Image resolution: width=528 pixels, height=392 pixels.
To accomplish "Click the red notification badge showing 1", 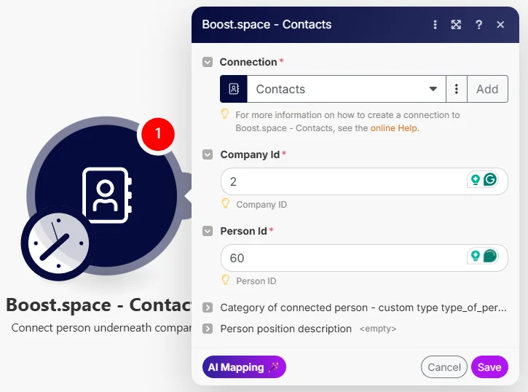I will click(158, 133).
